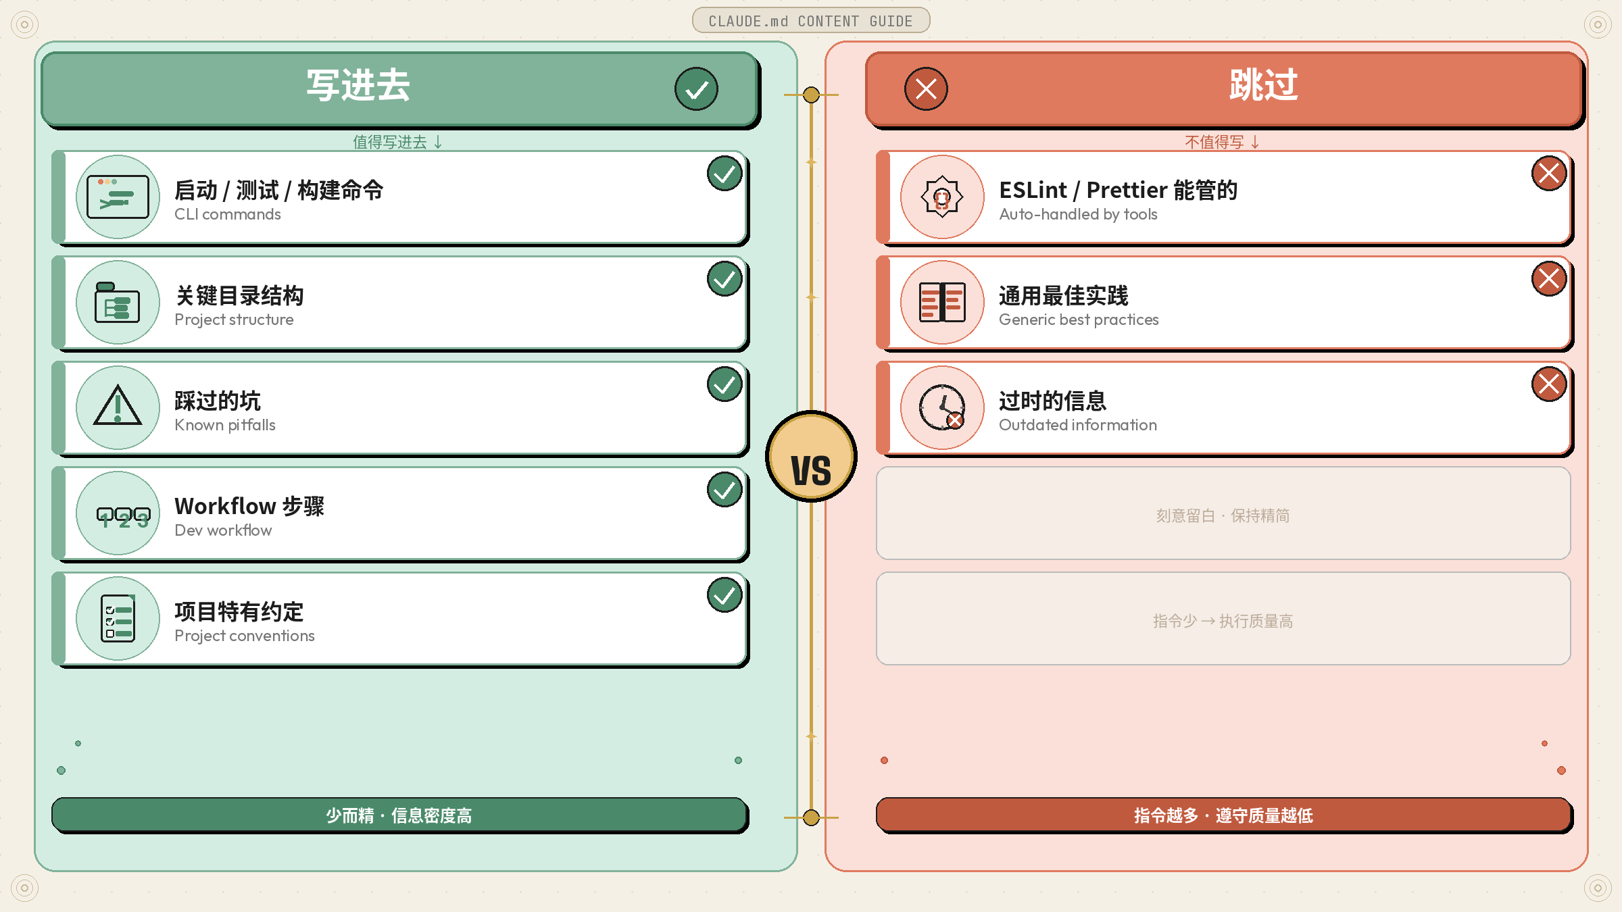
Task: Toggle the checkmark on CLI commands card
Action: [724, 174]
